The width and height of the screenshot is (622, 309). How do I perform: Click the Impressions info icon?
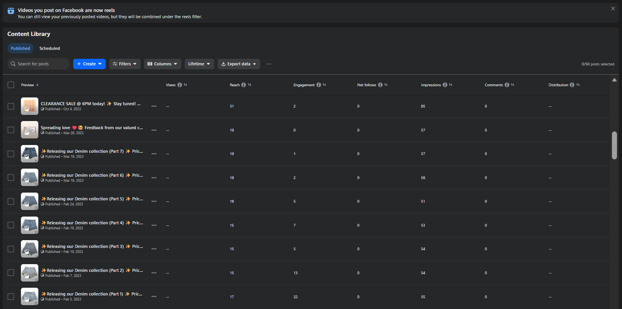tap(445, 85)
